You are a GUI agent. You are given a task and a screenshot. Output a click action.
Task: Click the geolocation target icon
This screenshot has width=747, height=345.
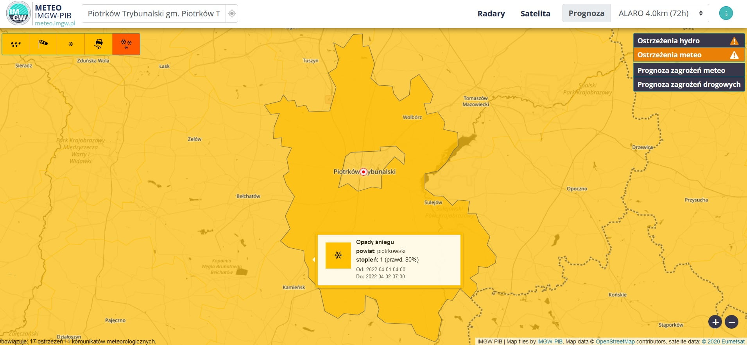[x=232, y=14]
